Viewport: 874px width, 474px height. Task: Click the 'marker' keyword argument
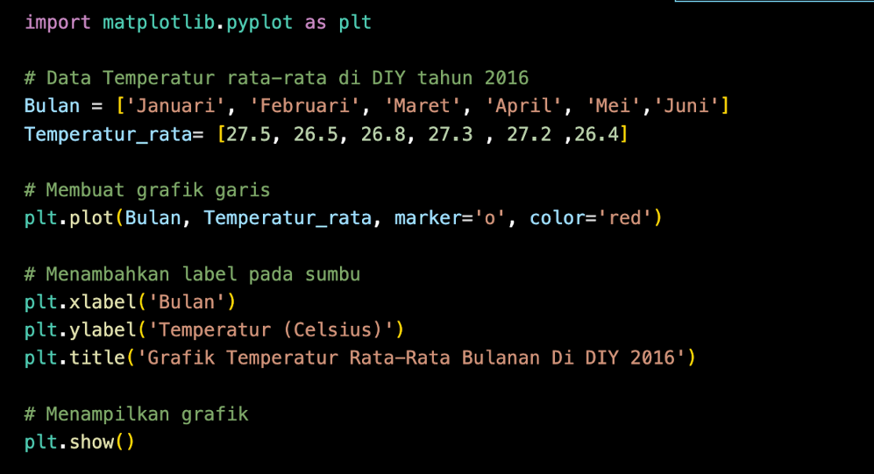[x=428, y=218]
